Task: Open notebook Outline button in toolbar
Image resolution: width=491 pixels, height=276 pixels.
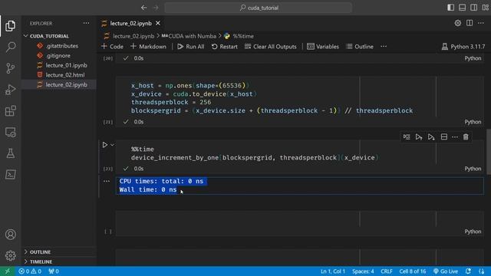Action: [360, 47]
